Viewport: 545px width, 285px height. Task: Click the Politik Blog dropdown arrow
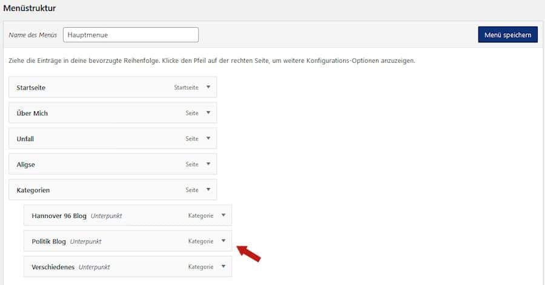(223, 241)
